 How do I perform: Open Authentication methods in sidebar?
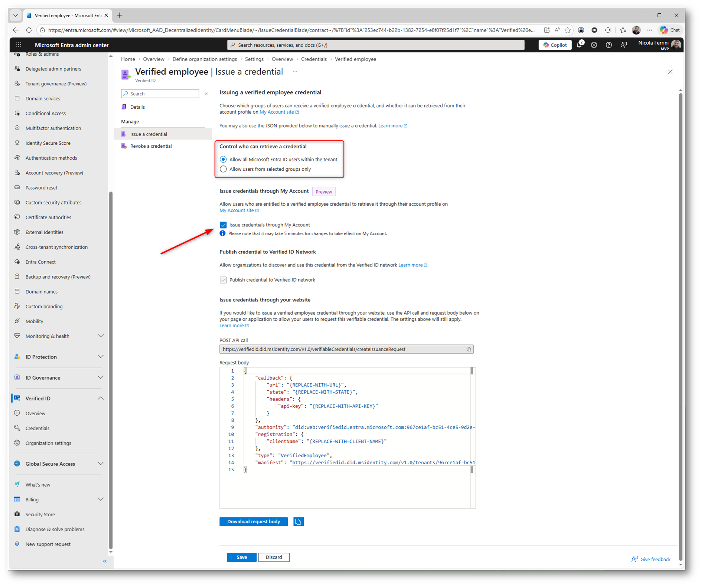51,158
